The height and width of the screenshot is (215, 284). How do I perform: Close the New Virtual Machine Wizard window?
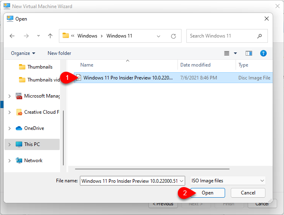pyautogui.click(x=277, y=6)
